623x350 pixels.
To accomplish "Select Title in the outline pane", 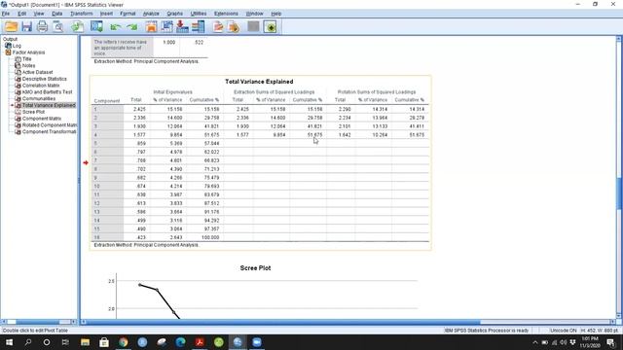I will (26, 58).
